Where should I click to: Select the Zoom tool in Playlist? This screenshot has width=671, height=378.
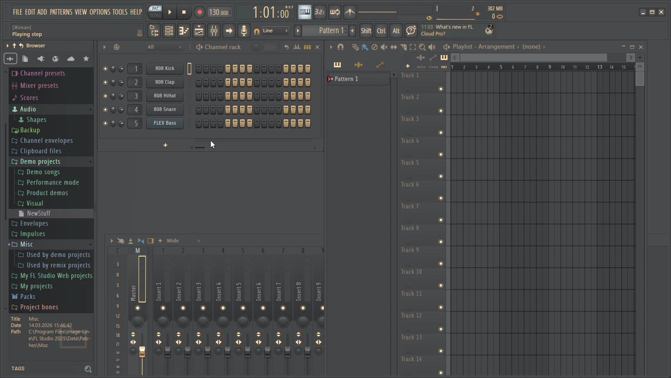422,47
